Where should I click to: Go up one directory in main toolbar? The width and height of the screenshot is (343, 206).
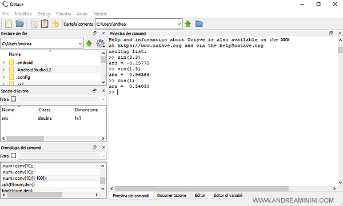click(x=188, y=23)
